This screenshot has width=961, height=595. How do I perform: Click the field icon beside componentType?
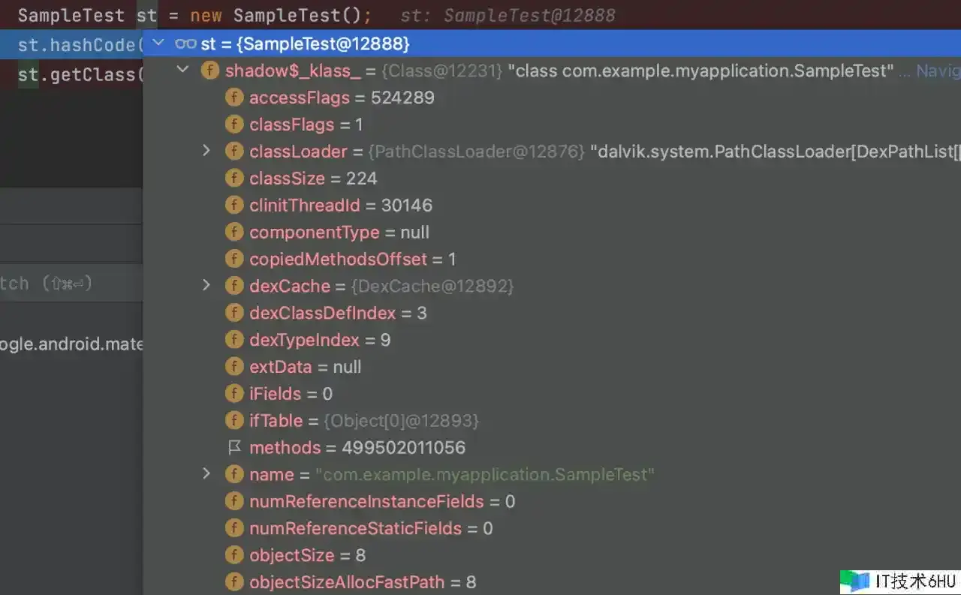coord(235,233)
